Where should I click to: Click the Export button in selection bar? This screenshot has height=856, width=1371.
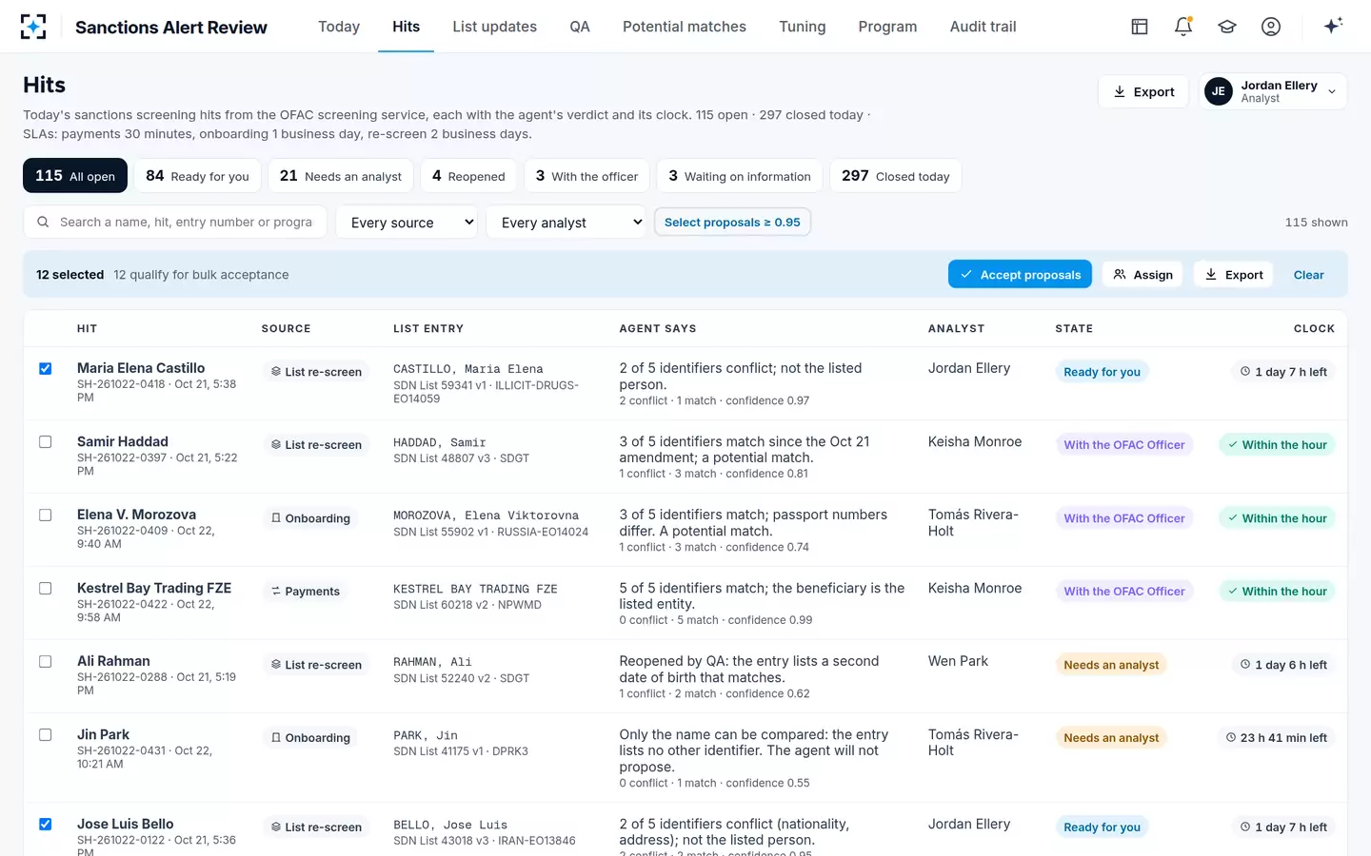click(x=1234, y=275)
